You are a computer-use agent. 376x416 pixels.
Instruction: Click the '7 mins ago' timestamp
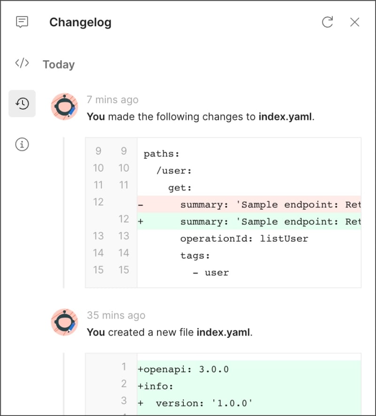tap(112, 100)
